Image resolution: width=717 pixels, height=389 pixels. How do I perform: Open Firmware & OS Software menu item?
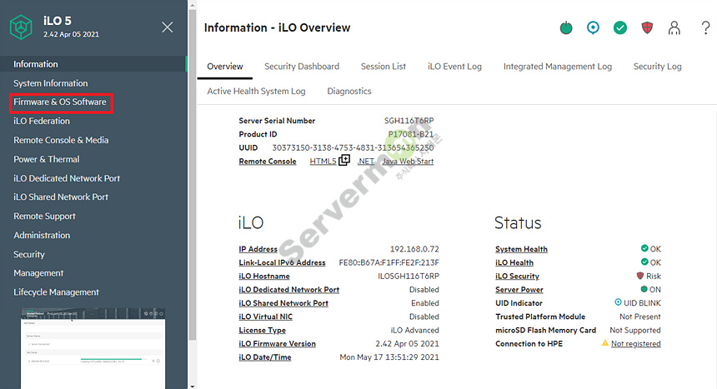coord(60,102)
